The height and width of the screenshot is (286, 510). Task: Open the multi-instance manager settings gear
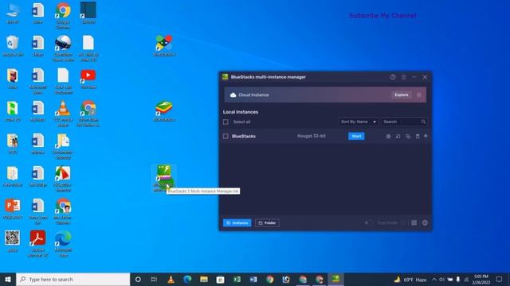(x=425, y=222)
